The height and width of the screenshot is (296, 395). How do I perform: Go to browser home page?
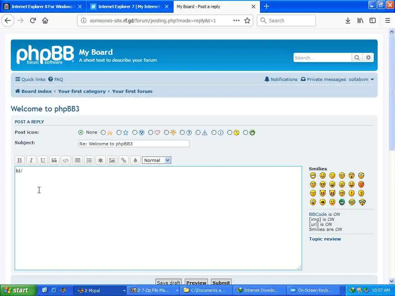click(x=45, y=21)
